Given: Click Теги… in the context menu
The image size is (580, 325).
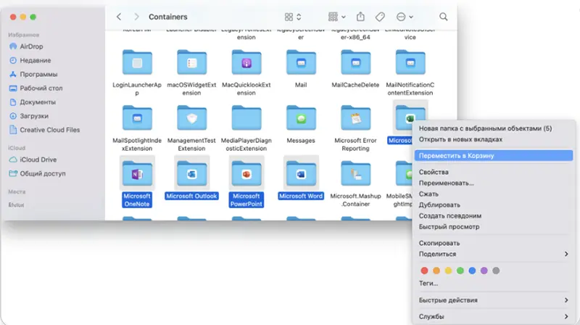Looking at the screenshot, I should click(x=429, y=284).
